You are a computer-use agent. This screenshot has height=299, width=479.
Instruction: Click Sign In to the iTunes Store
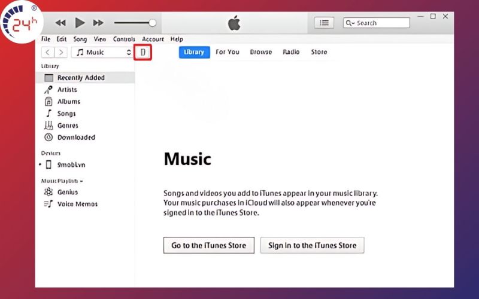point(312,245)
